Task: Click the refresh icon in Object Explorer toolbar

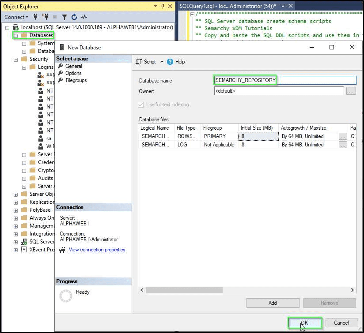Action: 74,17
